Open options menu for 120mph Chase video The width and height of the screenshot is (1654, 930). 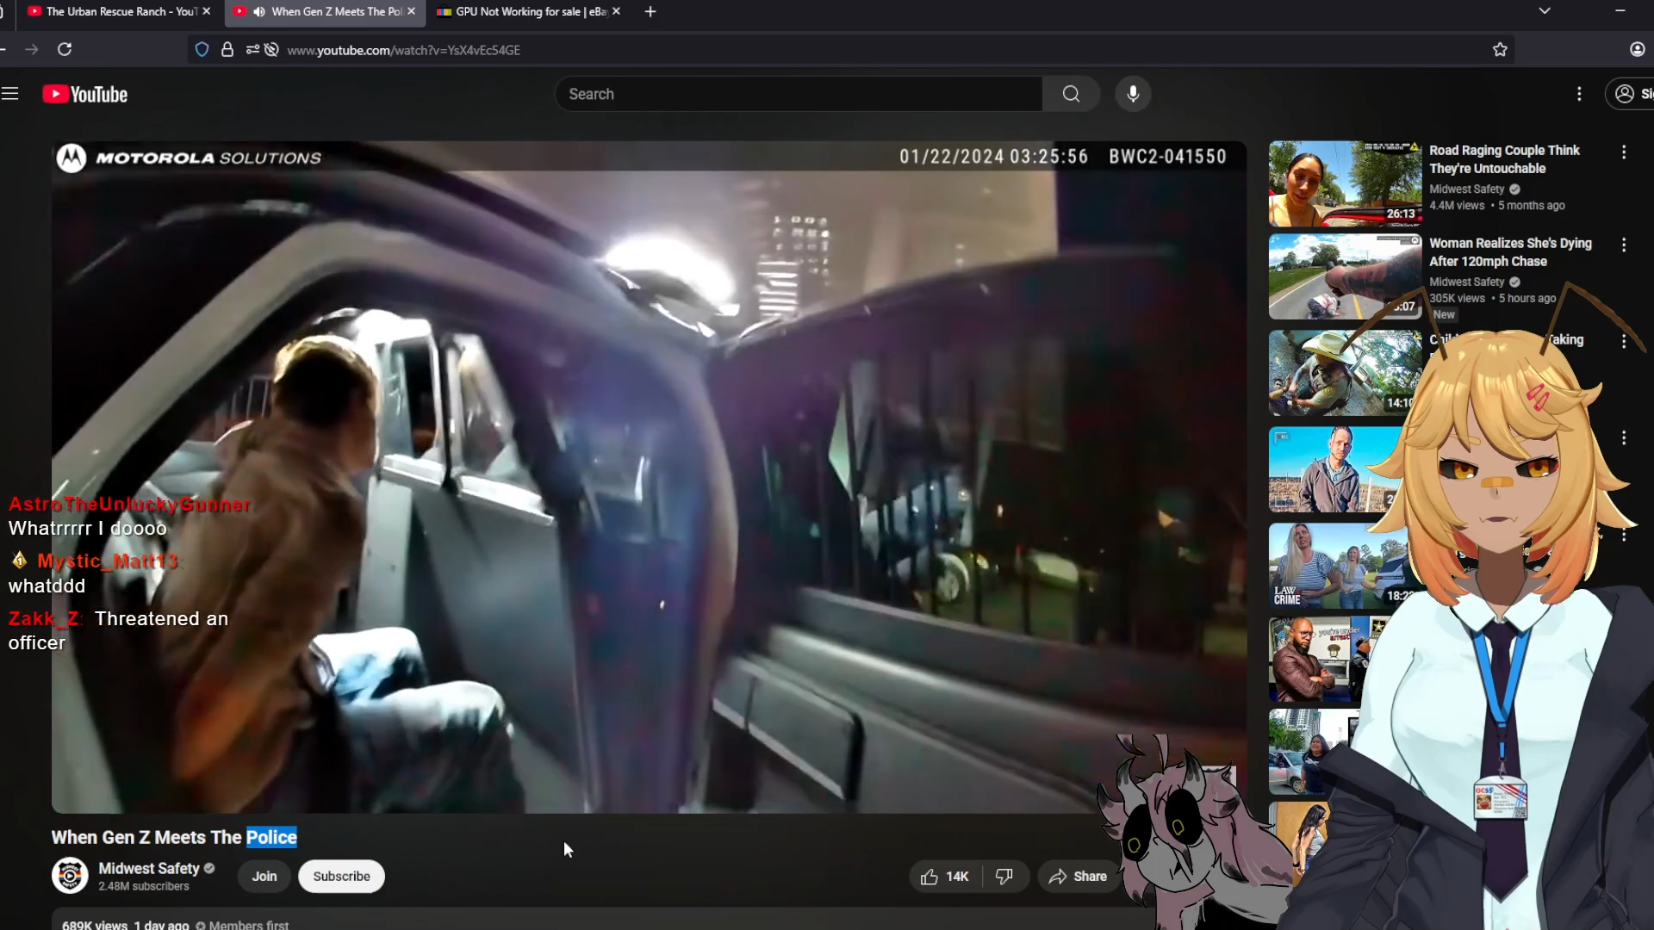coord(1624,245)
